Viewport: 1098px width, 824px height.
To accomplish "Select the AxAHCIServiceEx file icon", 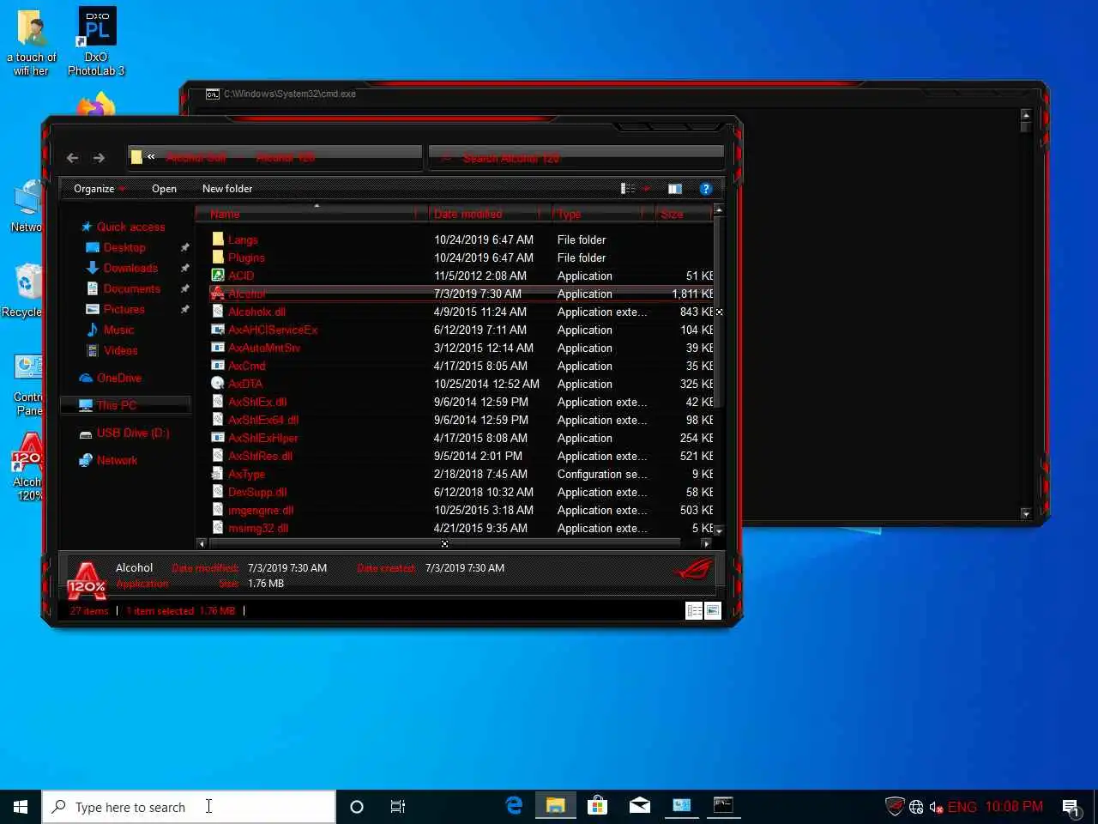I will click(218, 330).
